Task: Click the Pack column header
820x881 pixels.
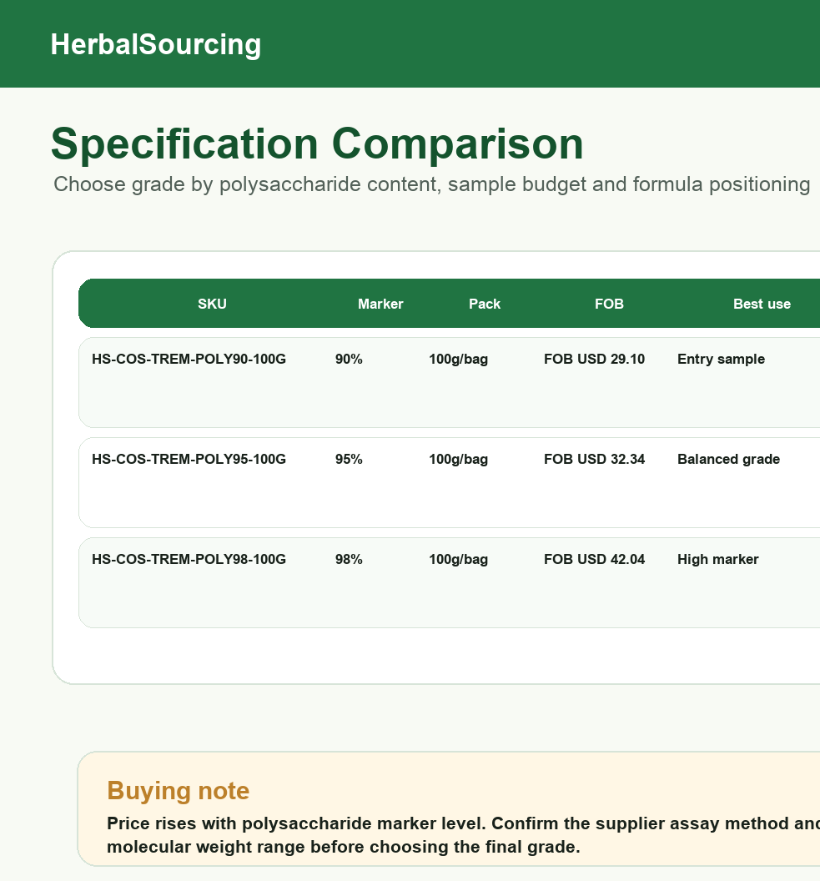Action: click(484, 304)
